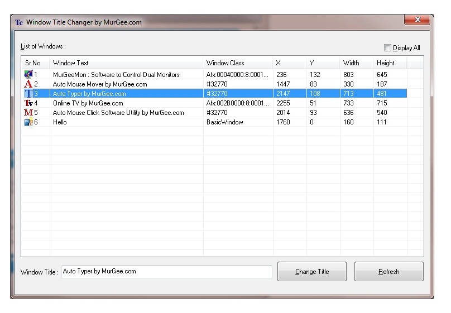This screenshot has height=313, width=451.
Task: Click the X value 1447
Action: pos(283,84)
